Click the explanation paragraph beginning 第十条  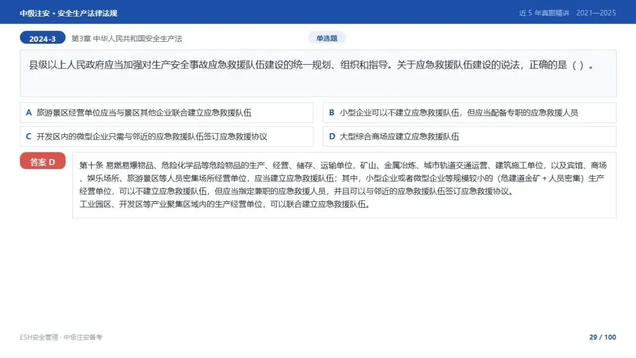[x=343, y=178]
